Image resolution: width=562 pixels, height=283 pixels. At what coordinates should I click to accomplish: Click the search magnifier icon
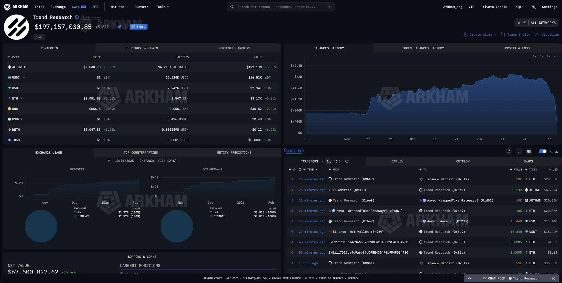pos(232,7)
